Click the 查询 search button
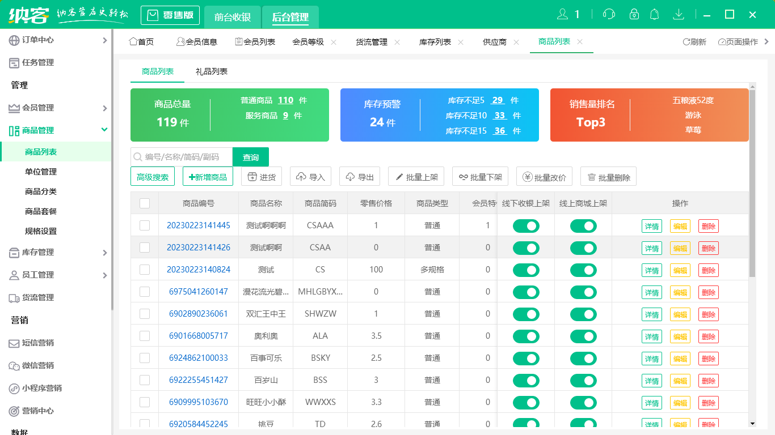The height and width of the screenshot is (435, 775). pos(250,157)
